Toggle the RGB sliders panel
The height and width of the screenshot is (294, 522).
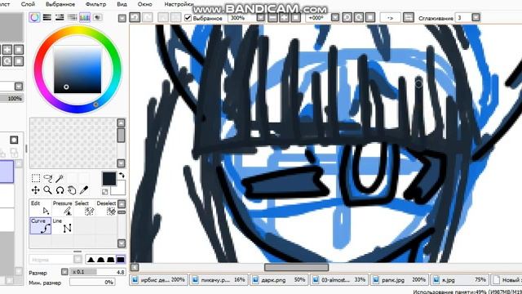[x=47, y=17]
